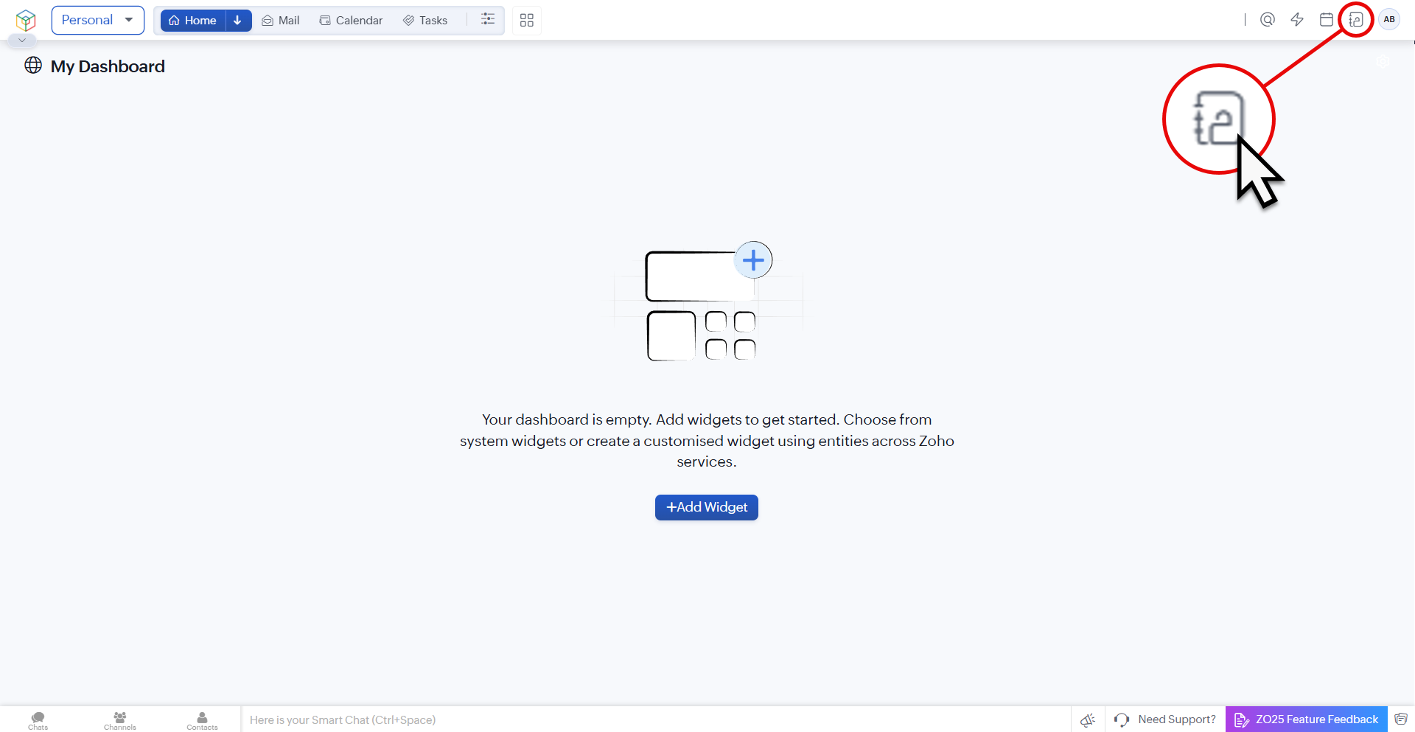Viewport: 1415px width, 732px height.
Task: Click the @ mentions search icon
Action: 1268,20
